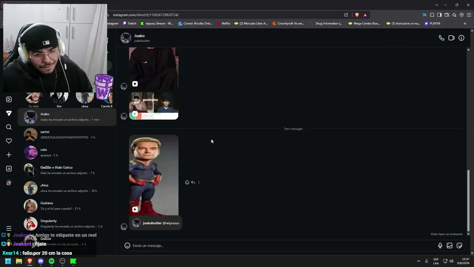Image resolution: width=474 pixels, height=267 pixels.
Task: Open the Guille e Iñaki Gatica group chat
Action: [67, 170]
